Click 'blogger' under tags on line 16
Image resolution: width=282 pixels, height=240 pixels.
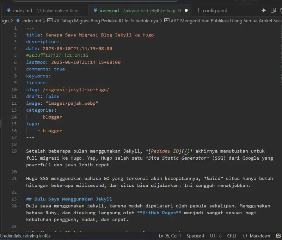click(52, 131)
